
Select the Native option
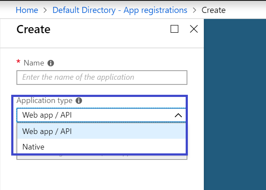point(34,147)
